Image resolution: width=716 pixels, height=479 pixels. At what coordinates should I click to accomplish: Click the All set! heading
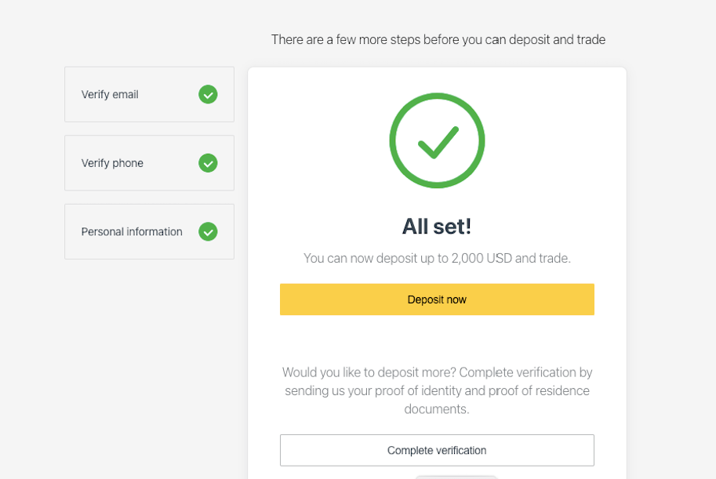pos(437,227)
